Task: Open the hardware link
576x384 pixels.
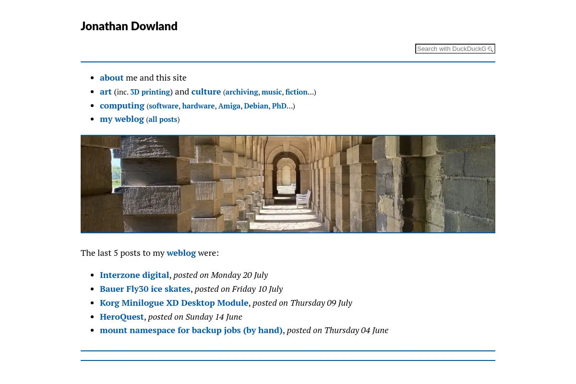Action: tap(198, 106)
